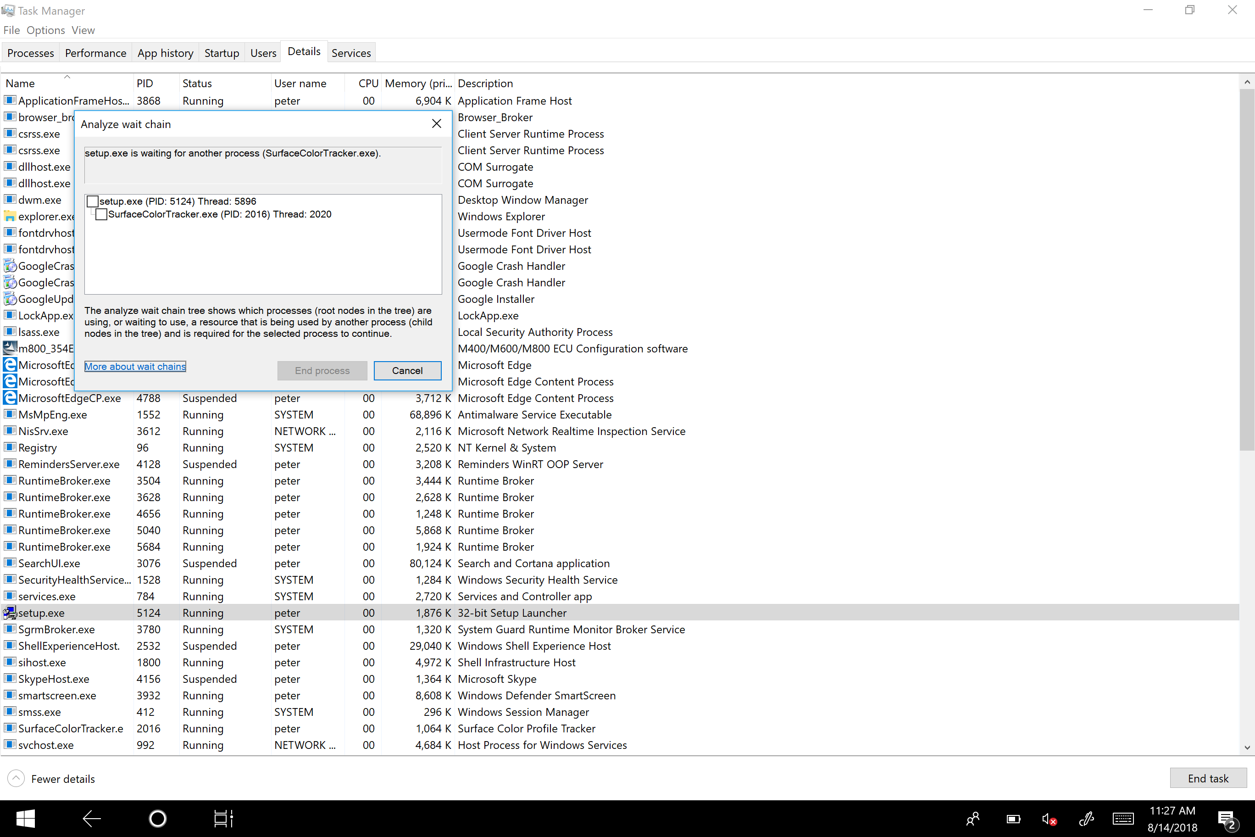Open the Options menu
The height and width of the screenshot is (837, 1255).
coord(45,30)
